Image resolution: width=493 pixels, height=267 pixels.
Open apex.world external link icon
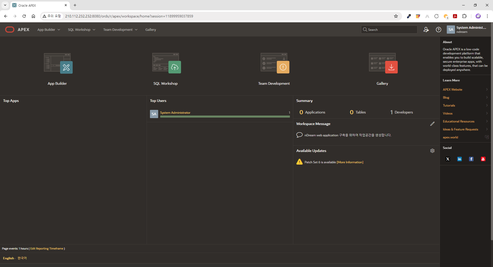(x=487, y=137)
